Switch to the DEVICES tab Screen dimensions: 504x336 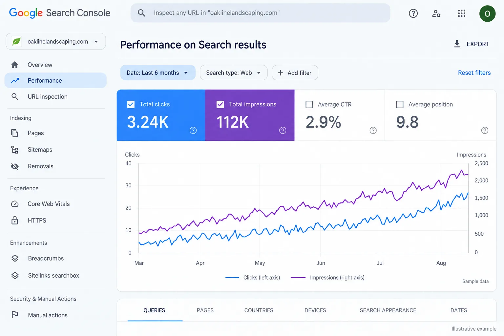[x=315, y=310]
